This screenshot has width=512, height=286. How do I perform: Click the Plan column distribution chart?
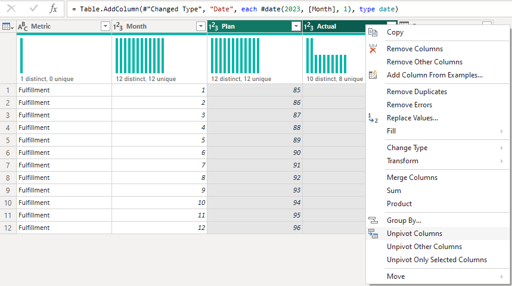(235, 55)
